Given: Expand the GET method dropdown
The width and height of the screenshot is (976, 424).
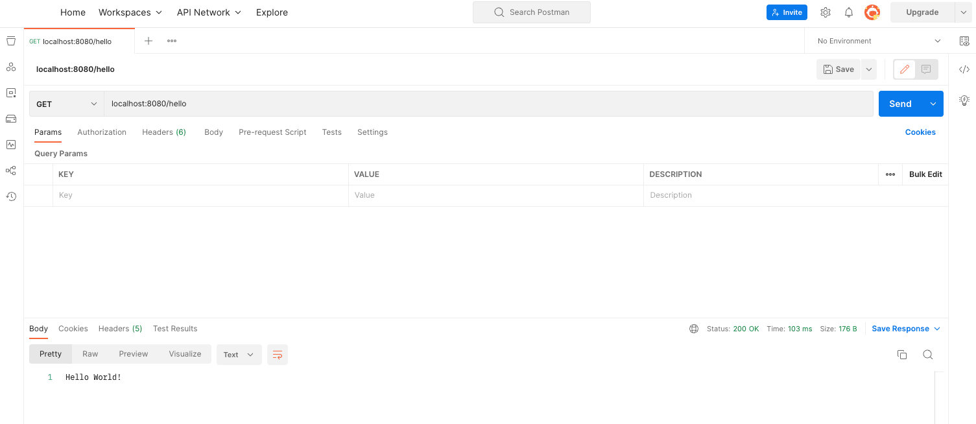Looking at the screenshot, I should click(x=66, y=104).
